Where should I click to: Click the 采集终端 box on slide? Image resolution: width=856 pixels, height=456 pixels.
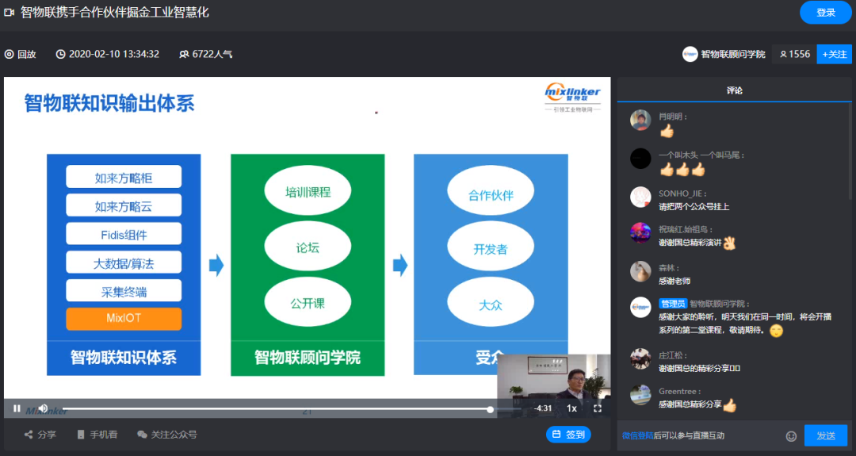point(124,290)
